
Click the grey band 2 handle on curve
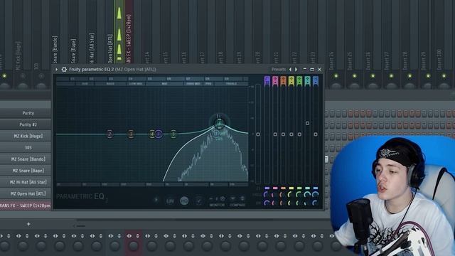pyautogui.click(x=109, y=134)
